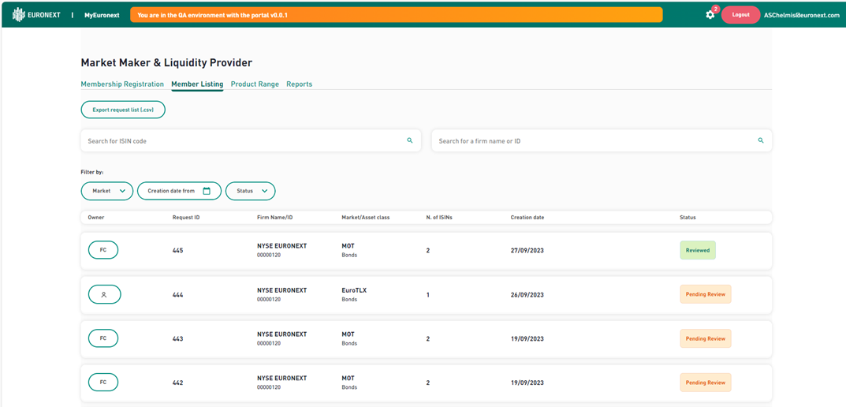Click the FC owner badge of request 445

[x=103, y=250]
